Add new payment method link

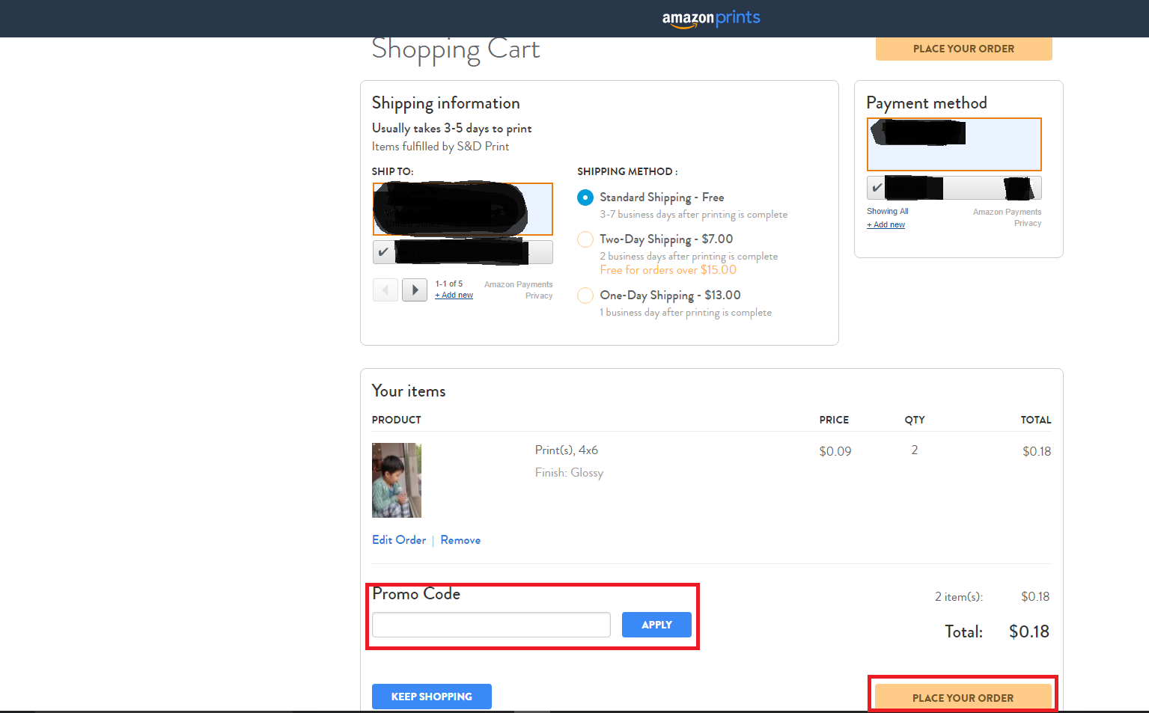886,225
